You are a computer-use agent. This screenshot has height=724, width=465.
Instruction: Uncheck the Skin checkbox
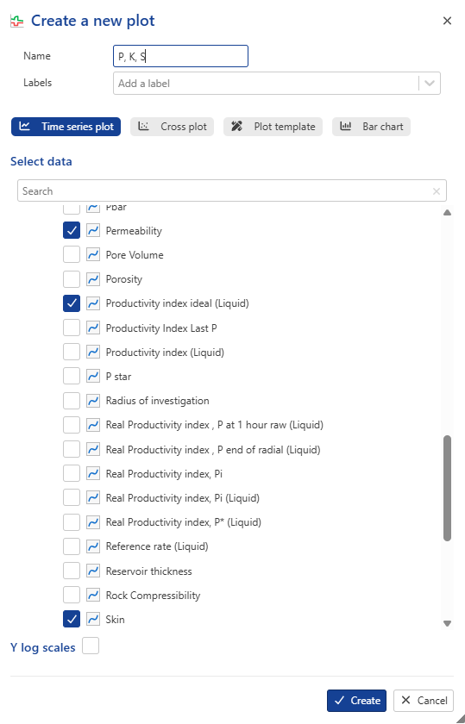click(72, 619)
